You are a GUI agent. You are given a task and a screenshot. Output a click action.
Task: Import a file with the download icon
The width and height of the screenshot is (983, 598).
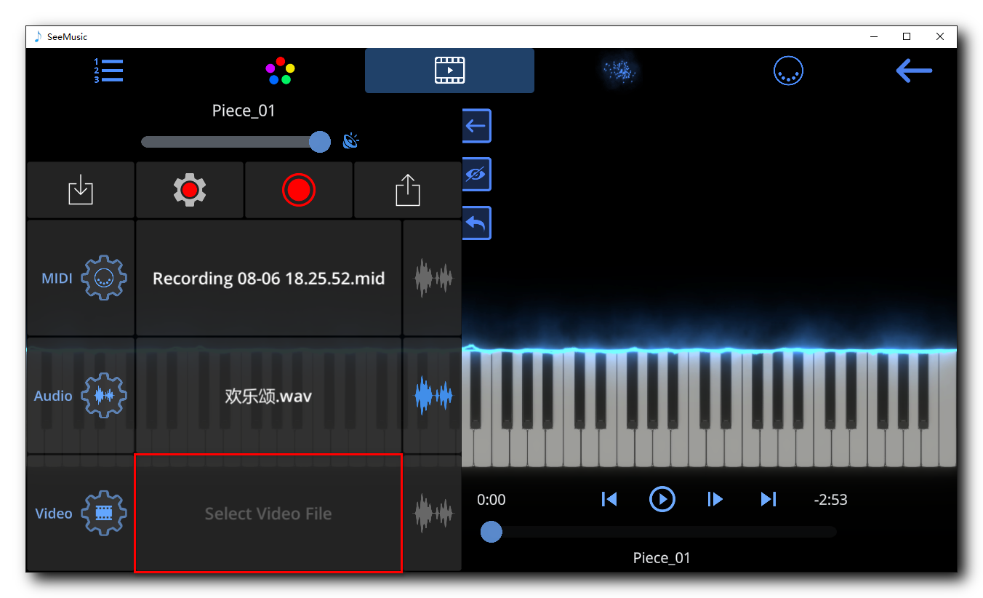80,190
